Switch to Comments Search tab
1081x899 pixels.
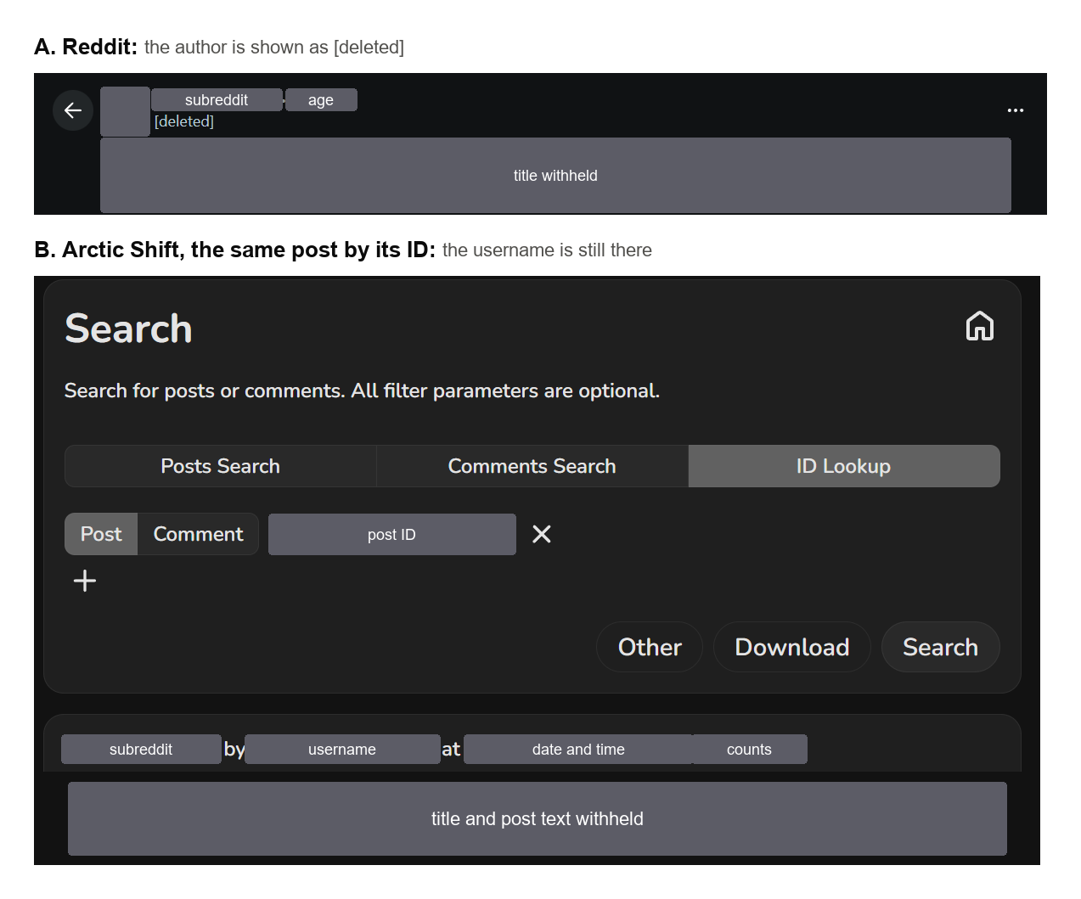(x=532, y=466)
